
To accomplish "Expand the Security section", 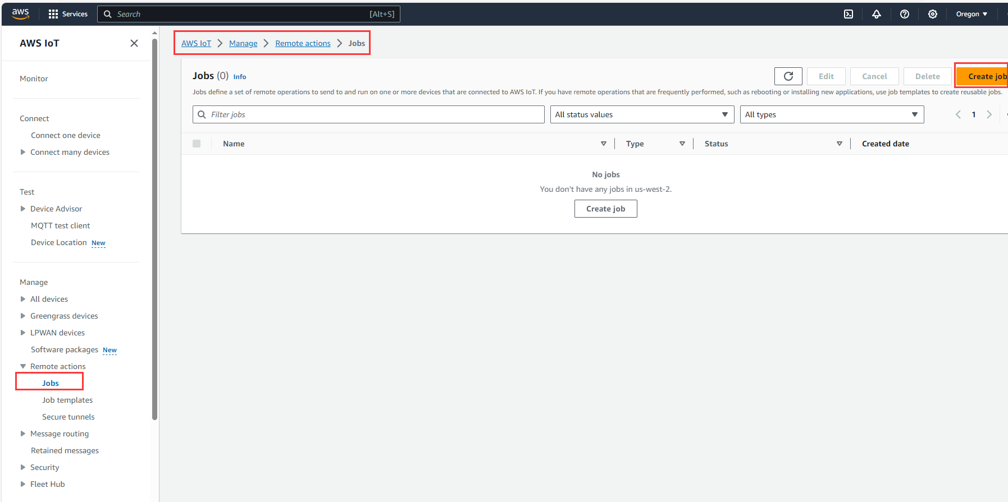I will point(23,467).
